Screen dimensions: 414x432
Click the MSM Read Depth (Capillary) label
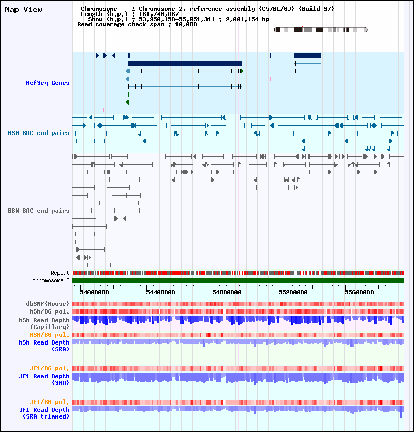click(x=44, y=323)
